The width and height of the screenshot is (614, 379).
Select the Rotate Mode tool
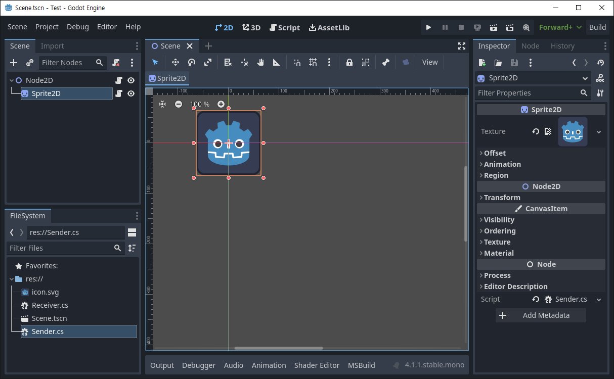(192, 62)
